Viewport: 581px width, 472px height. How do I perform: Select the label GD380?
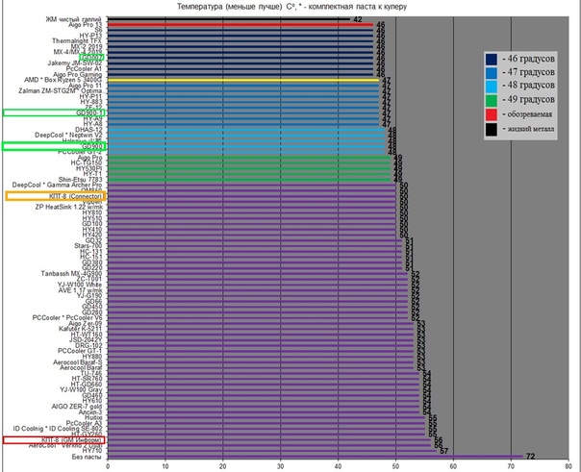pyautogui.click(x=91, y=262)
